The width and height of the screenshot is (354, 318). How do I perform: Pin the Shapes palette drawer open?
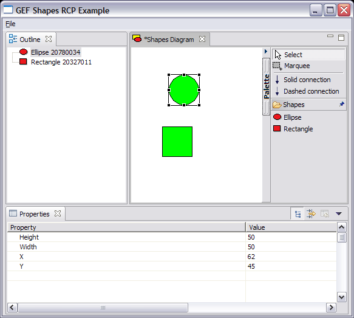click(342, 104)
